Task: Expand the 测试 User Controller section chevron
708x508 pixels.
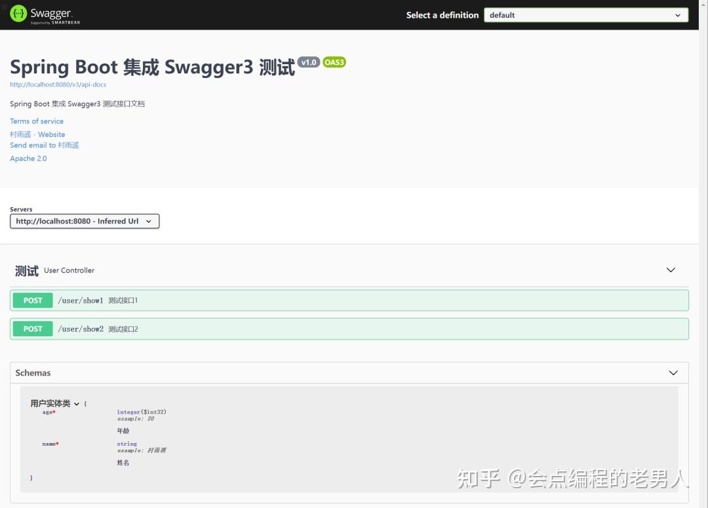Action: click(671, 269)
